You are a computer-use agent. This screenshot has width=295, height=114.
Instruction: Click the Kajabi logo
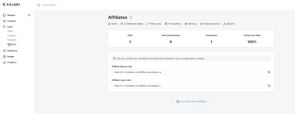coord(11,5)
